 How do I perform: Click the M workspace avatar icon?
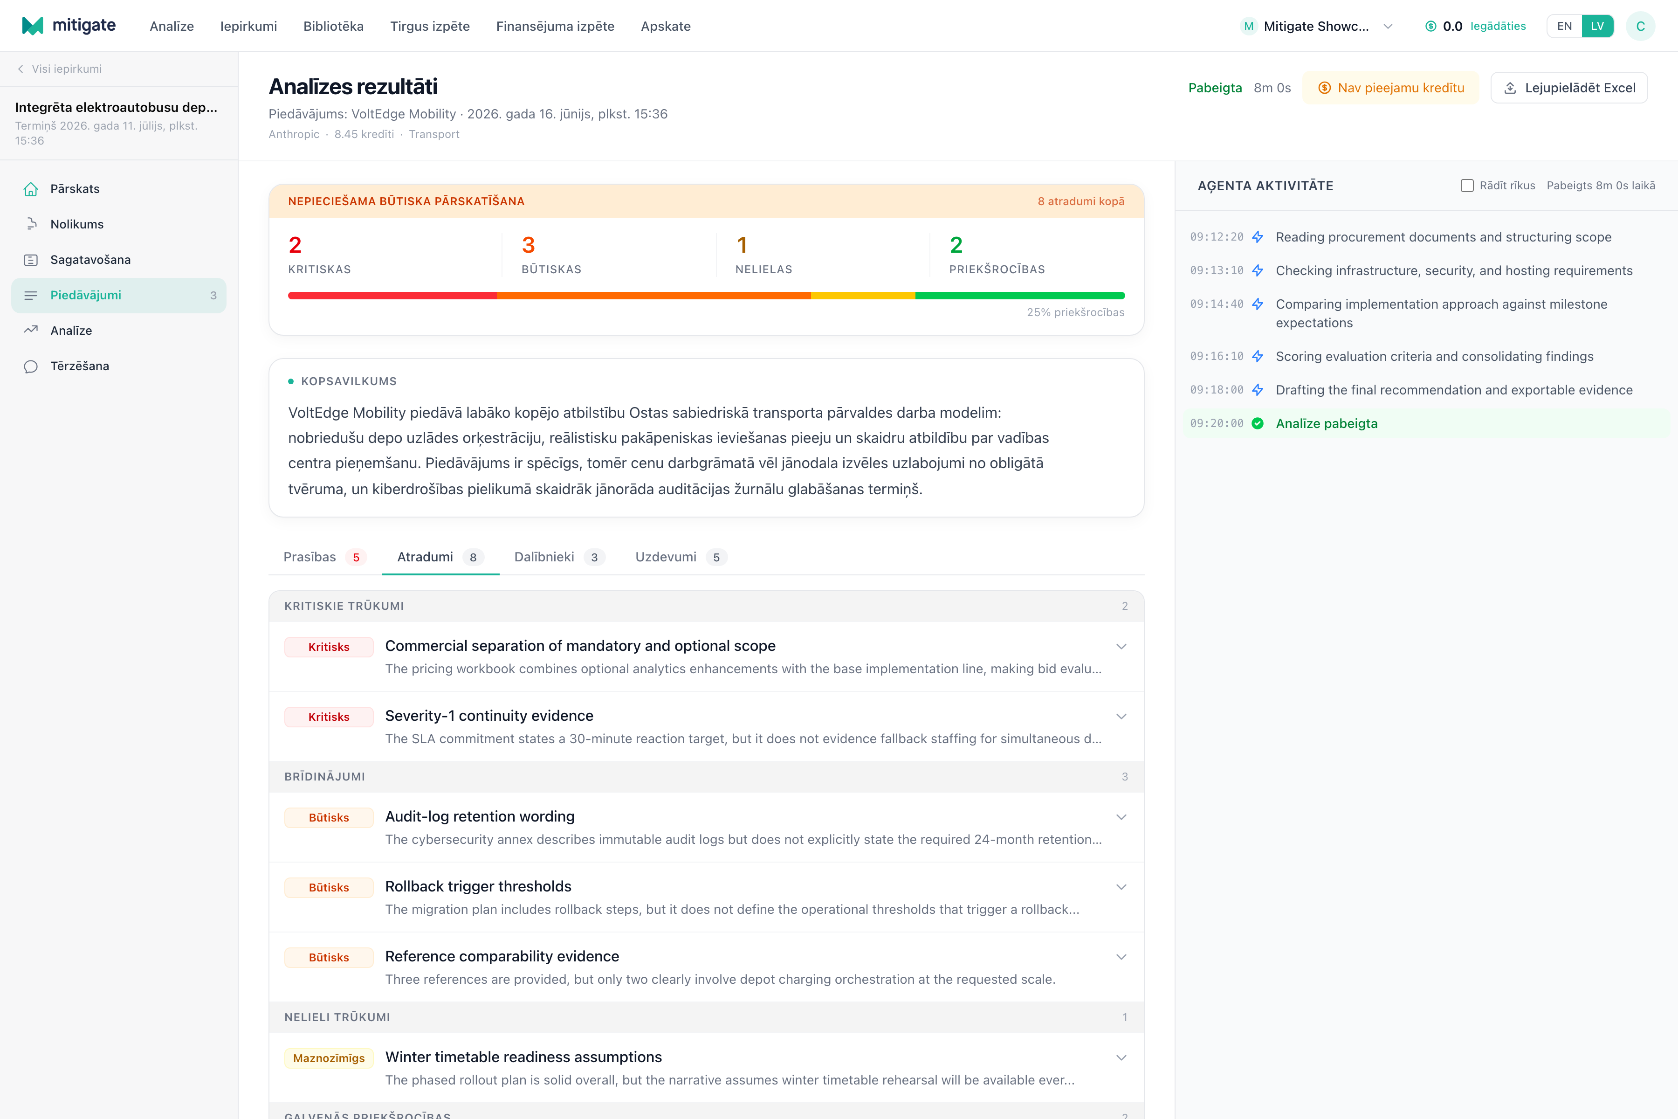(x=1249, y=27)
